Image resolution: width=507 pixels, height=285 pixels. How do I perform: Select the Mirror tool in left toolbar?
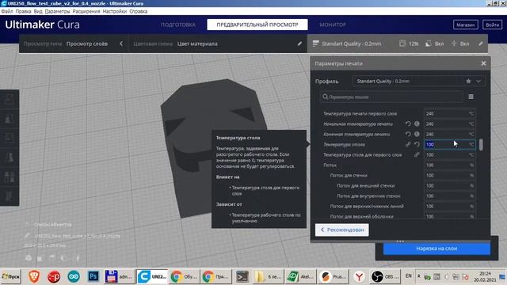[x=10, y=158]
